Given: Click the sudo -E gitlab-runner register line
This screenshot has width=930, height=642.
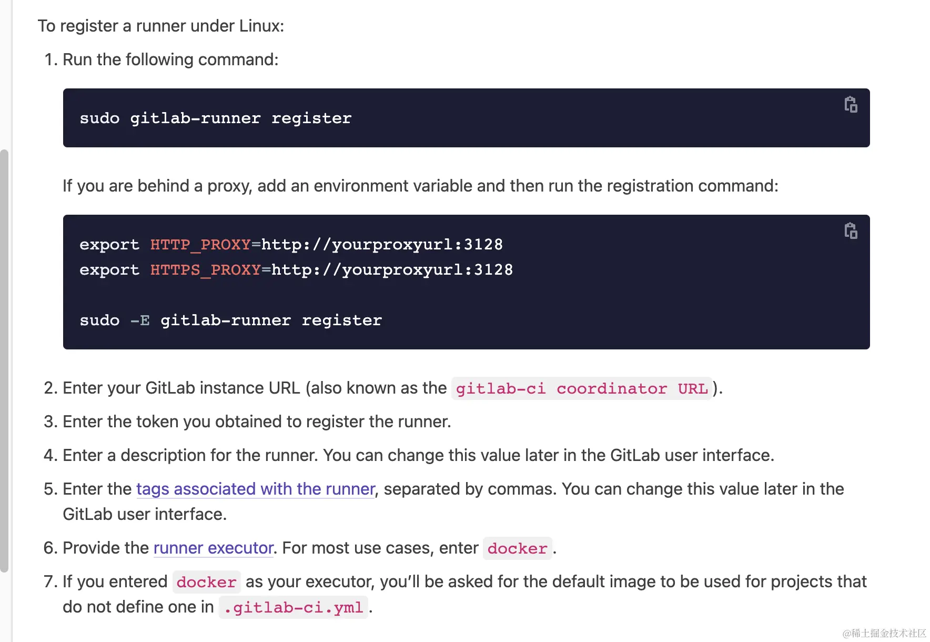Looking at the screenshot, I should [x=231, y=320].
